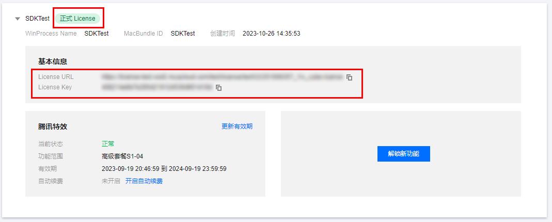
Task: Select the 正式 License badge
Action: coord(77,19)
